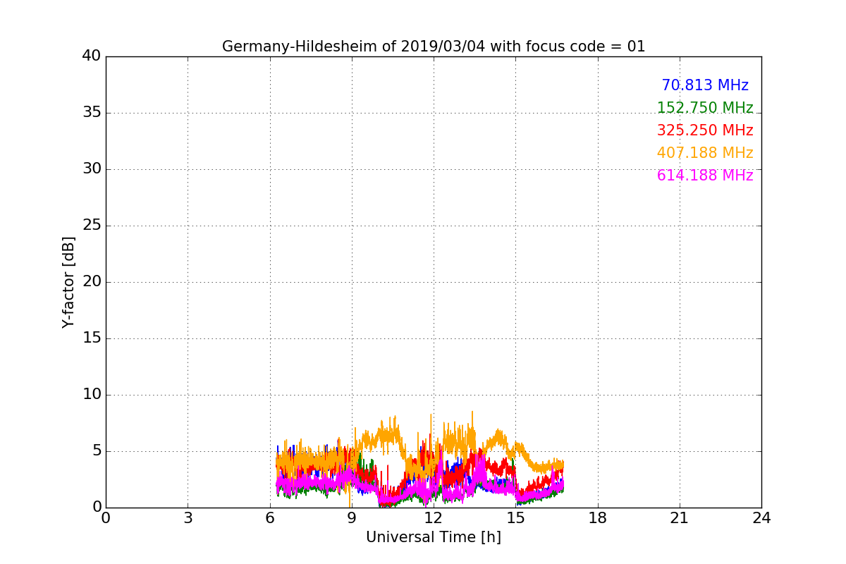Click the x-axis tick label 18

[x=598, y=517]
